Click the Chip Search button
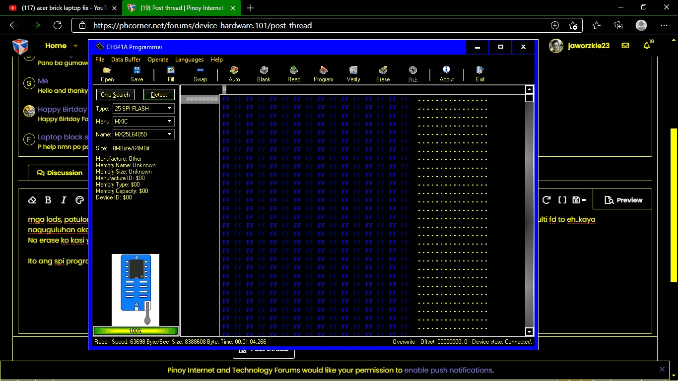 (x=115, y=95)
